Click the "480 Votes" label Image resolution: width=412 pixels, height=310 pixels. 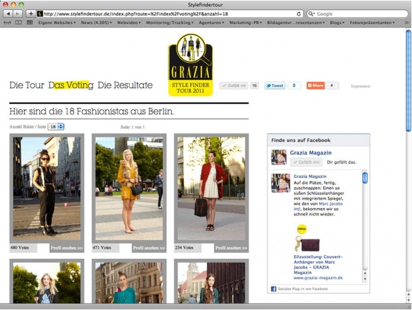[20, 248]
